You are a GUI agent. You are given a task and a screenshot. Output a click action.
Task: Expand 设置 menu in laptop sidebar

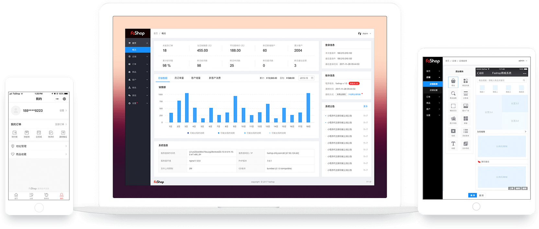click(138, 103)
